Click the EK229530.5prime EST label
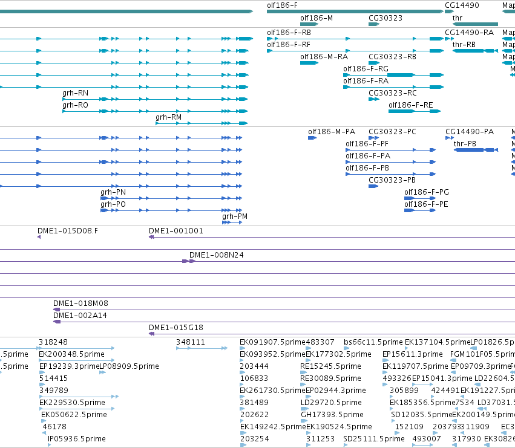 coord(72,403)
